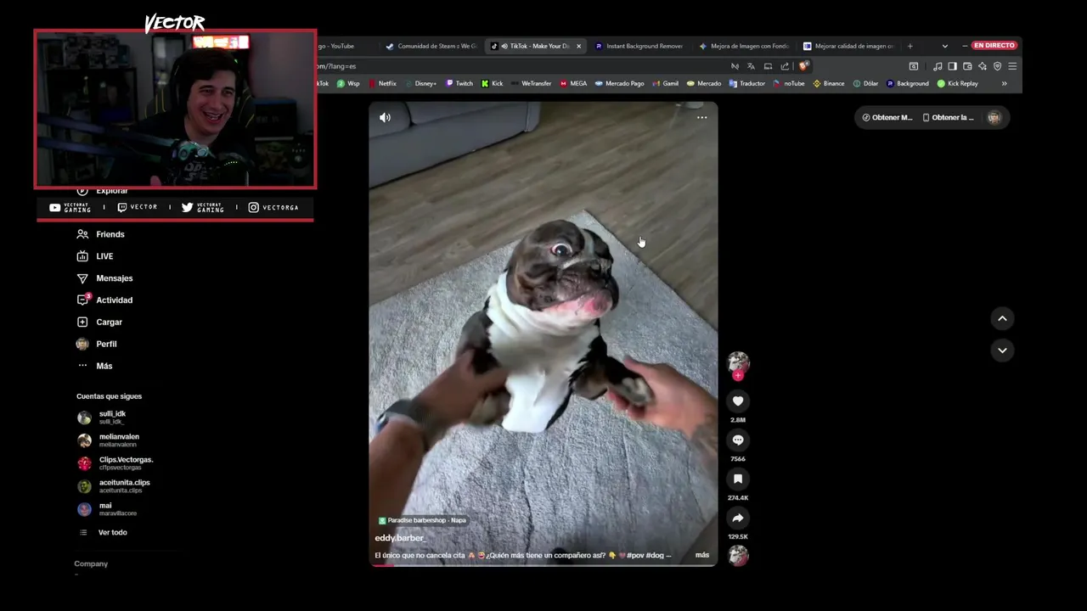Open the Disney+ bookmark

(x=421, y=83)
